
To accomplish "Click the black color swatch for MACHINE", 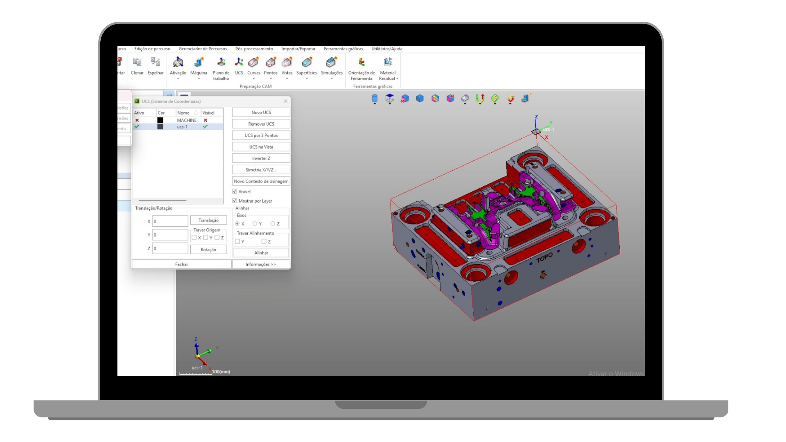I will [x=160, y=120].
